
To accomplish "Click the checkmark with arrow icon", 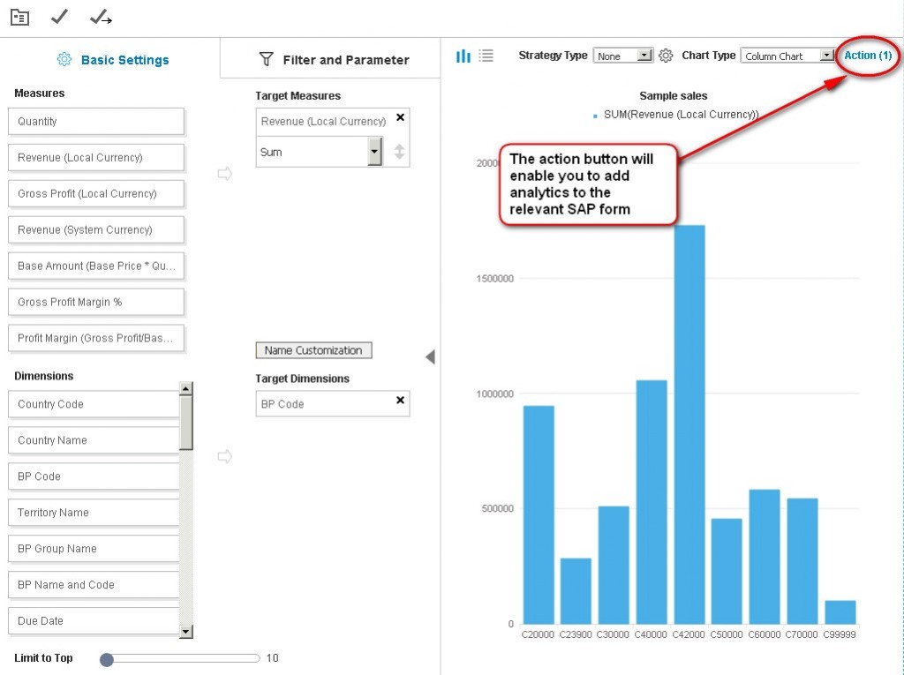I will (x=101, y=17).
